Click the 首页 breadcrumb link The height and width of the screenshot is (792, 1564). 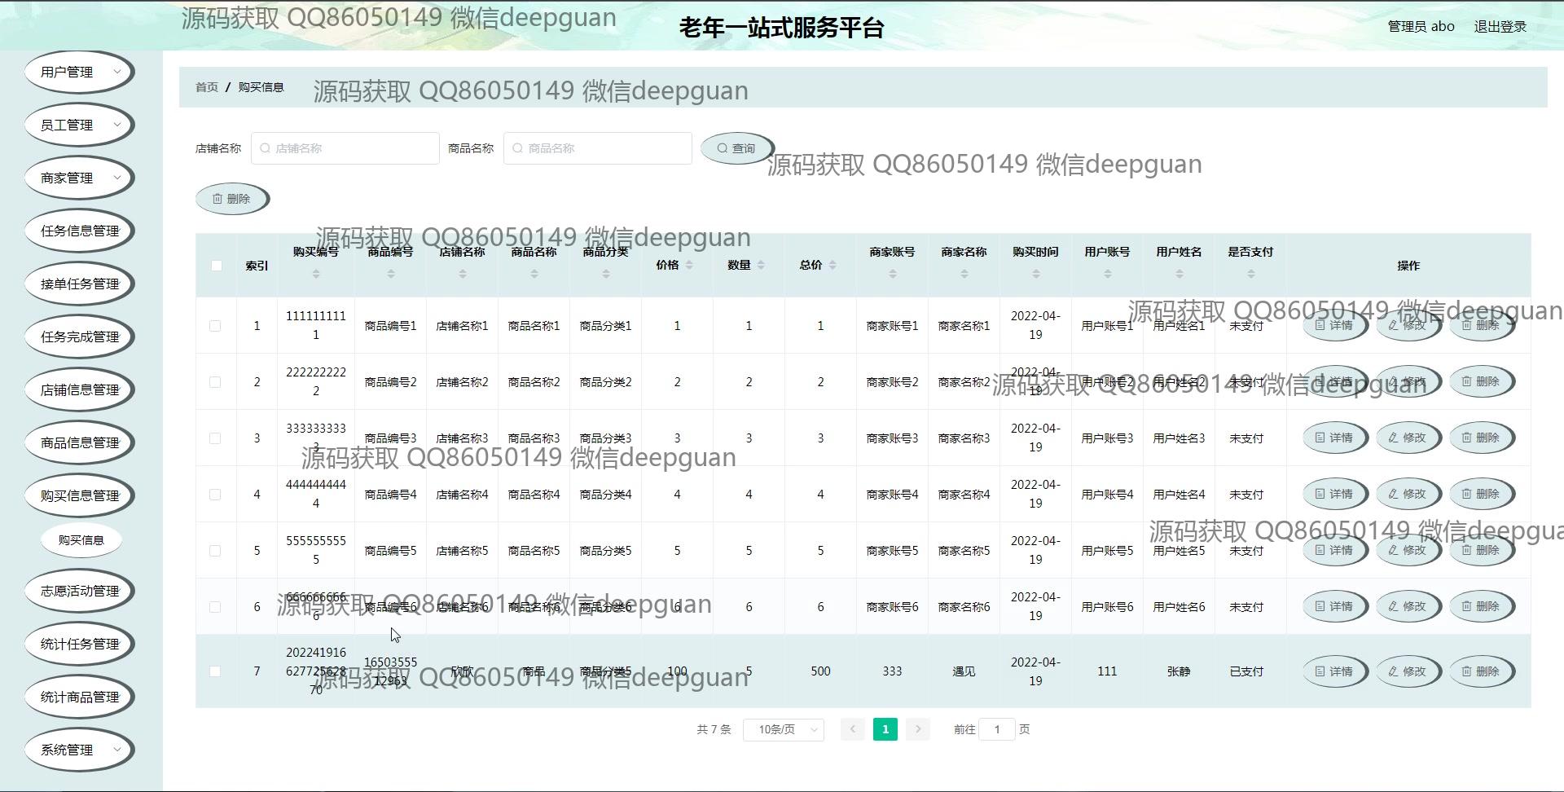coord(207,87)
